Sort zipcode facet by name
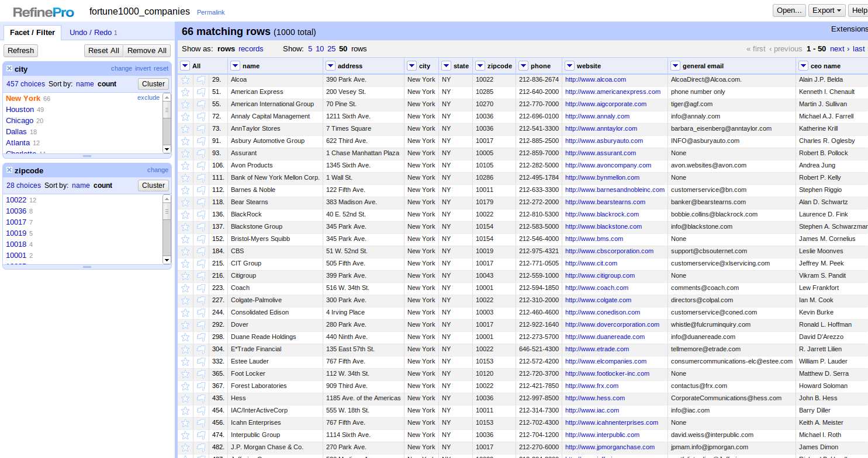The image size is (868, 458). (x=81, y=186)
